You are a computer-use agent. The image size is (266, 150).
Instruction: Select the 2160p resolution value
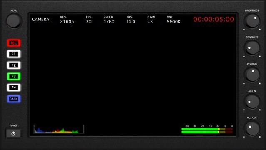pos(67,22)
